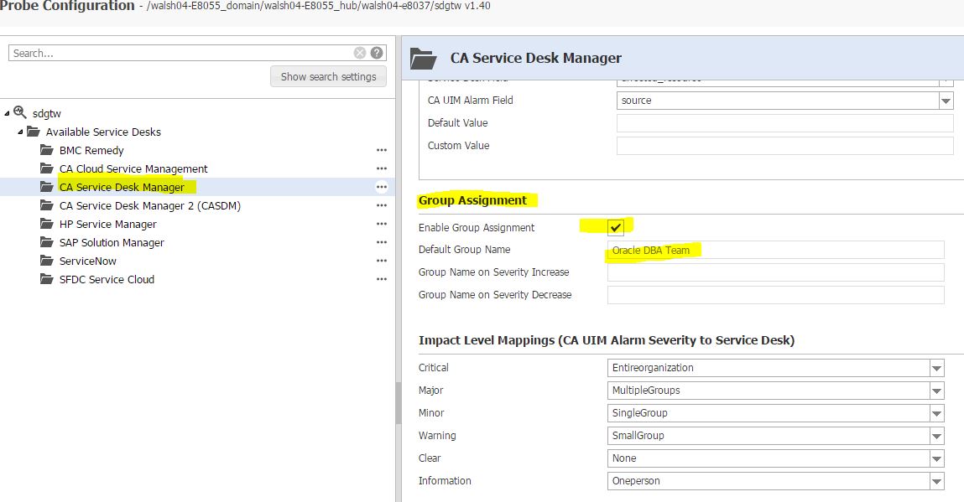Viewport: 964px width, 502px height.
Task: Collapse Available Service Desks node
Action: point(20,132)
